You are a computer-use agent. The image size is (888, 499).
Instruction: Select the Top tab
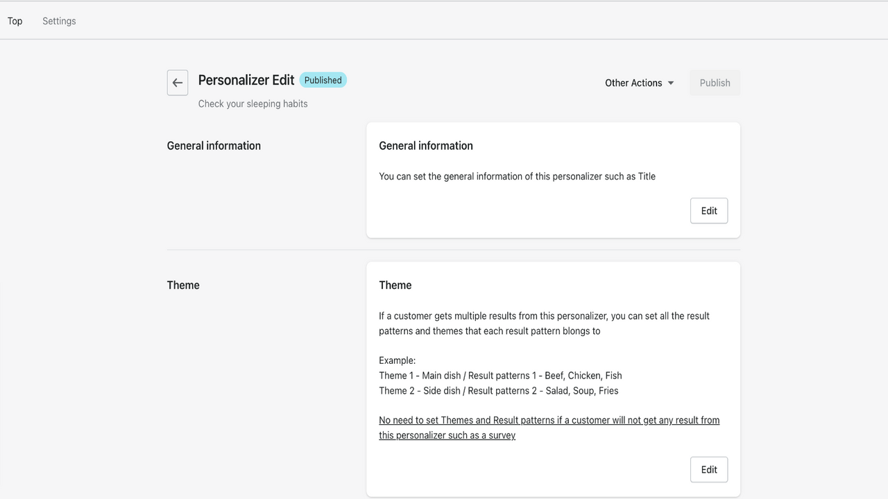click(x=15, y=21)
